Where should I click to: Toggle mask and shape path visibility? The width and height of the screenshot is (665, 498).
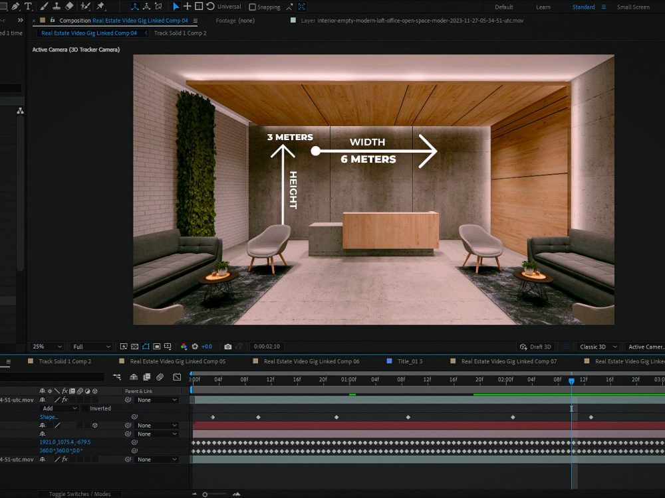click(x=146, y=347)
